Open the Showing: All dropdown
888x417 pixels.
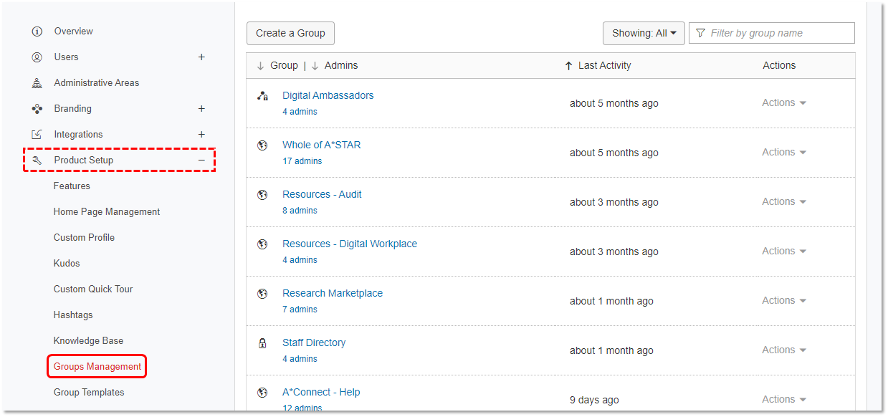pyautogui.click(x=644, y=33)
